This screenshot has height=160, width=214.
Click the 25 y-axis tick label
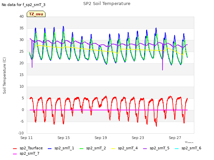pyautogui.click(x=21, y=52)
